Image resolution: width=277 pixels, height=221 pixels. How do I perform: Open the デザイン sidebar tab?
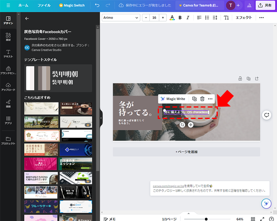point(8,20)
